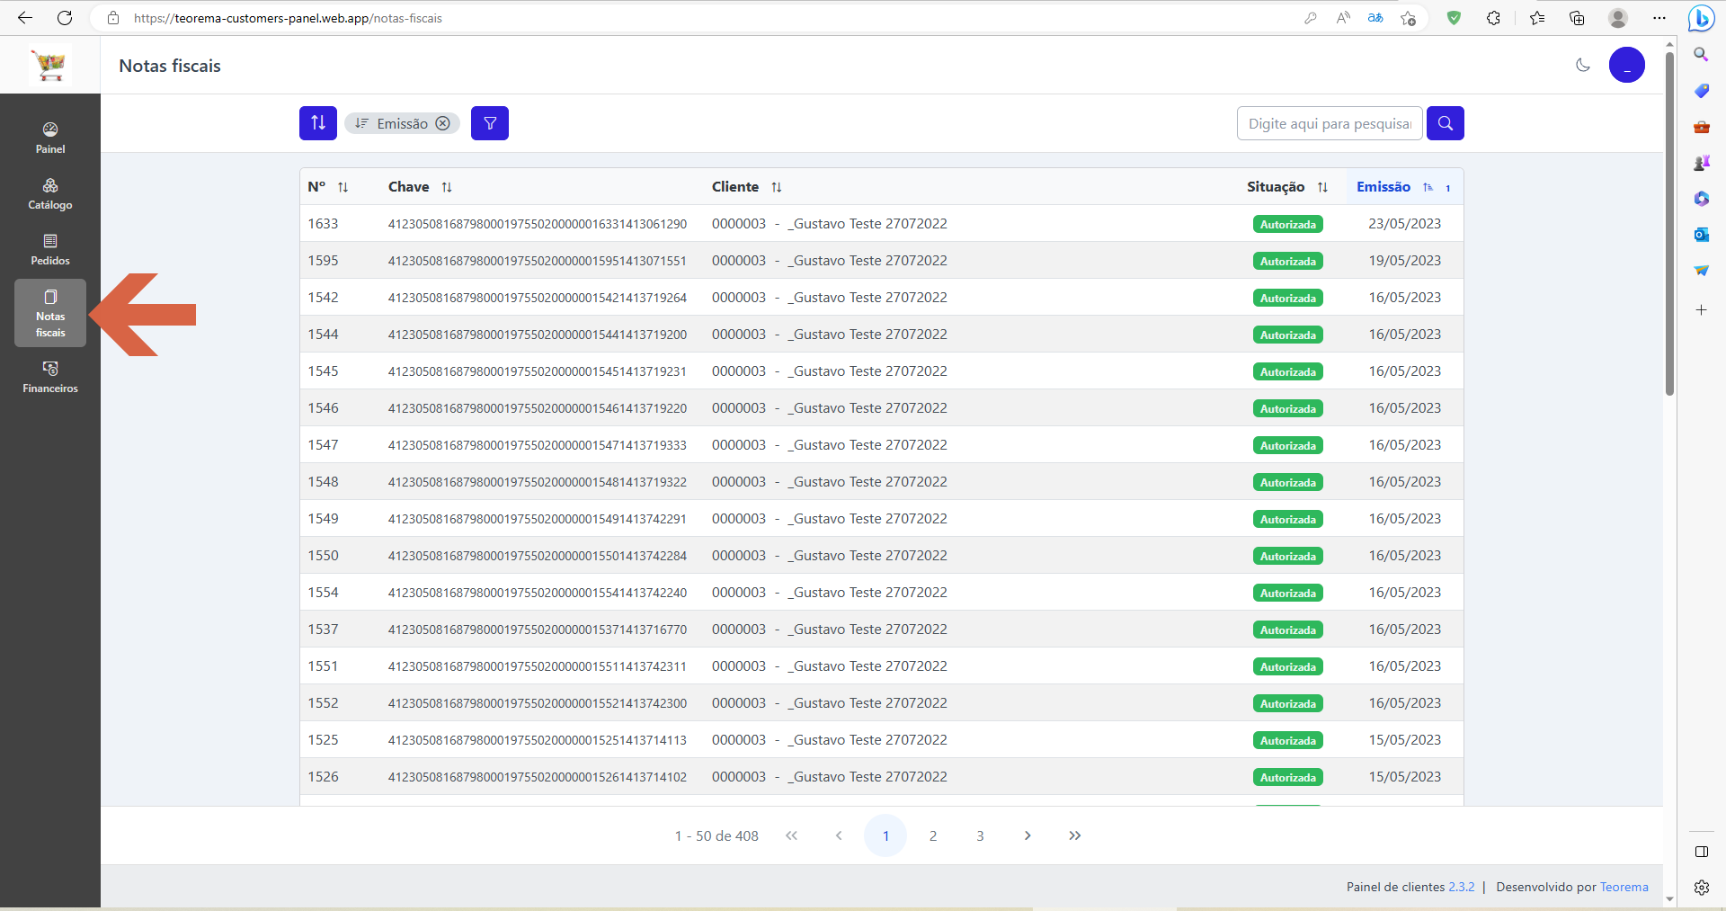Screen dimensions: 1726x911
Task: Open Edge sidebar settings gear
Action: click(x=1701, y=888)
